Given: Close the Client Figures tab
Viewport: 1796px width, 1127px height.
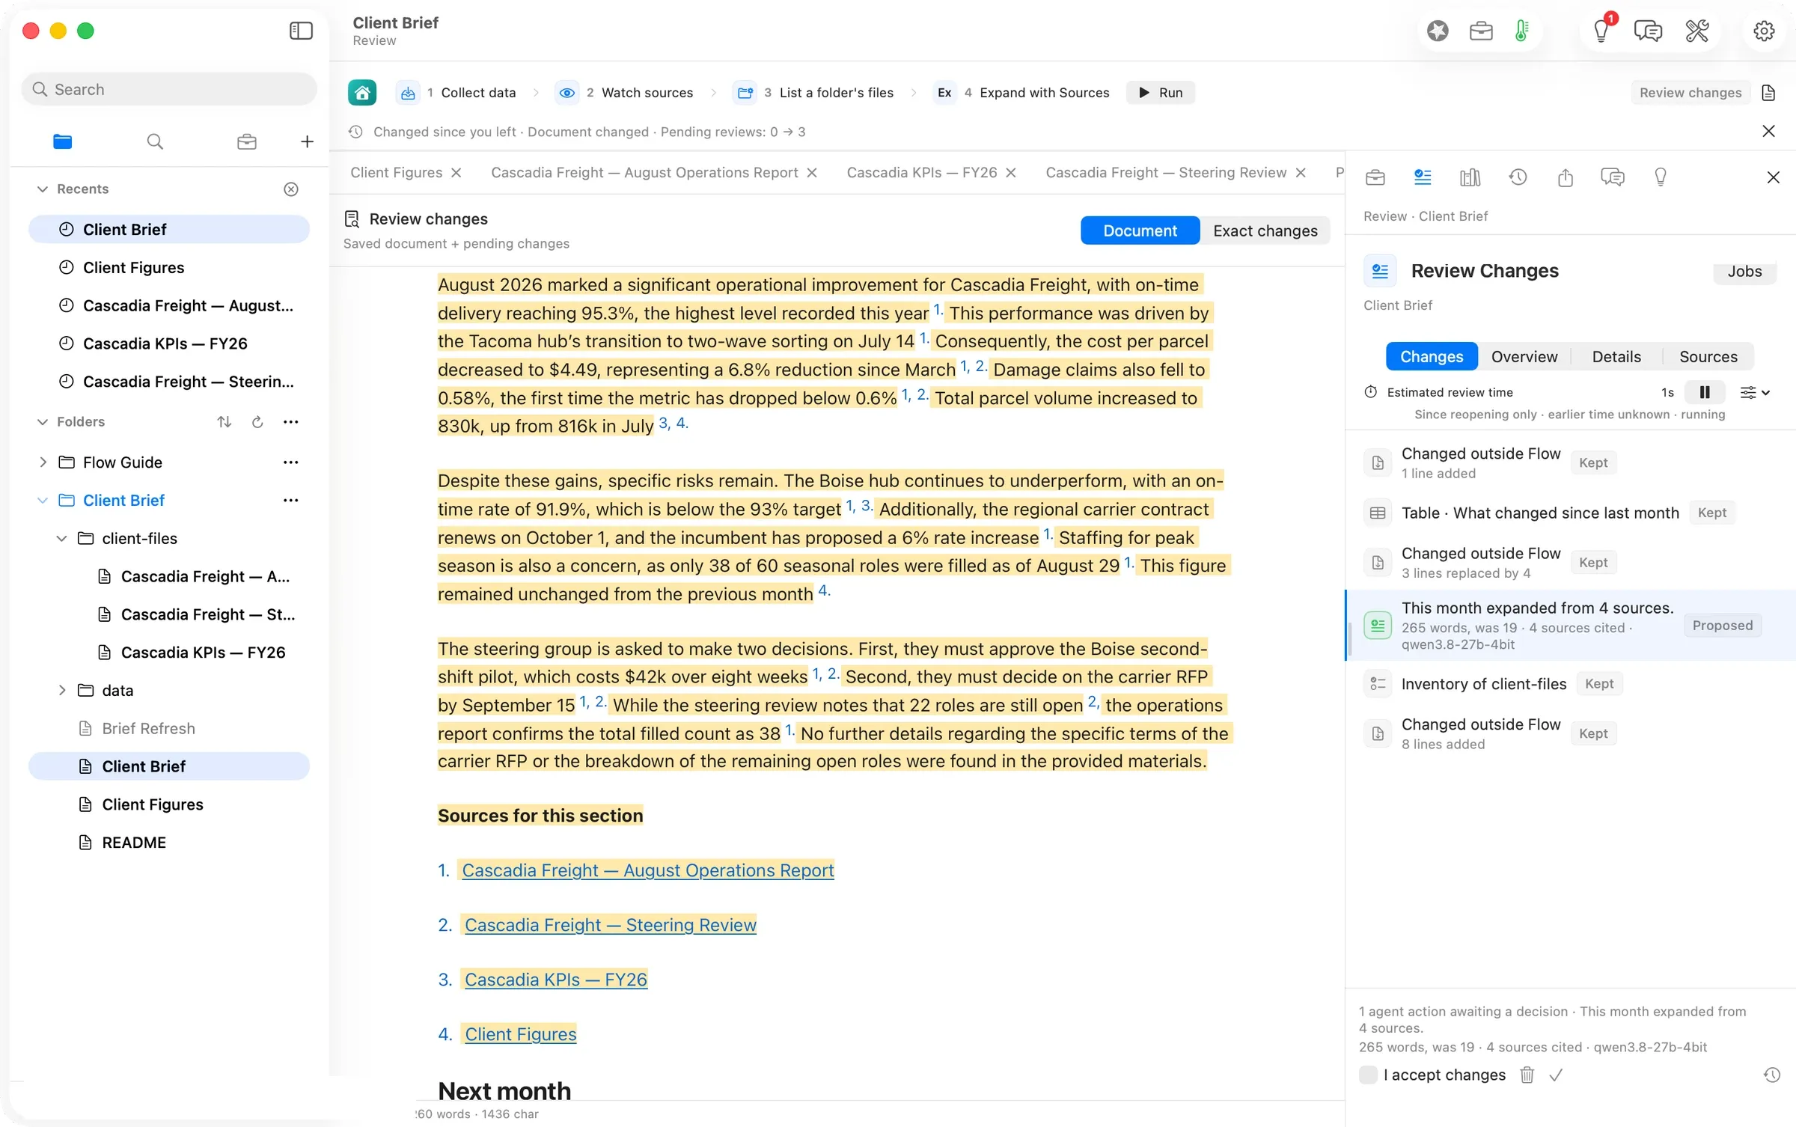Looking at the screenshot, I should [456, 173].
